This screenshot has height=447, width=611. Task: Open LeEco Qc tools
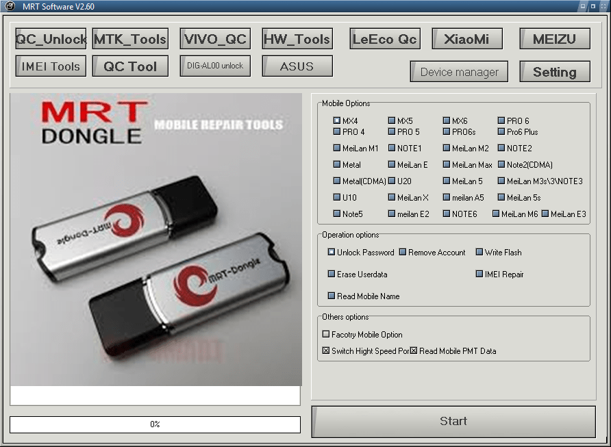tap(385, 38)
